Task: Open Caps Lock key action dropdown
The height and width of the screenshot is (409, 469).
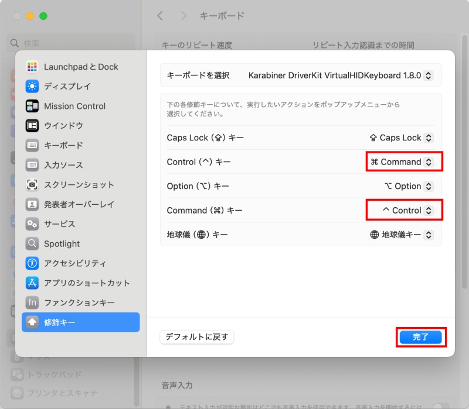Action: point(401,138)
